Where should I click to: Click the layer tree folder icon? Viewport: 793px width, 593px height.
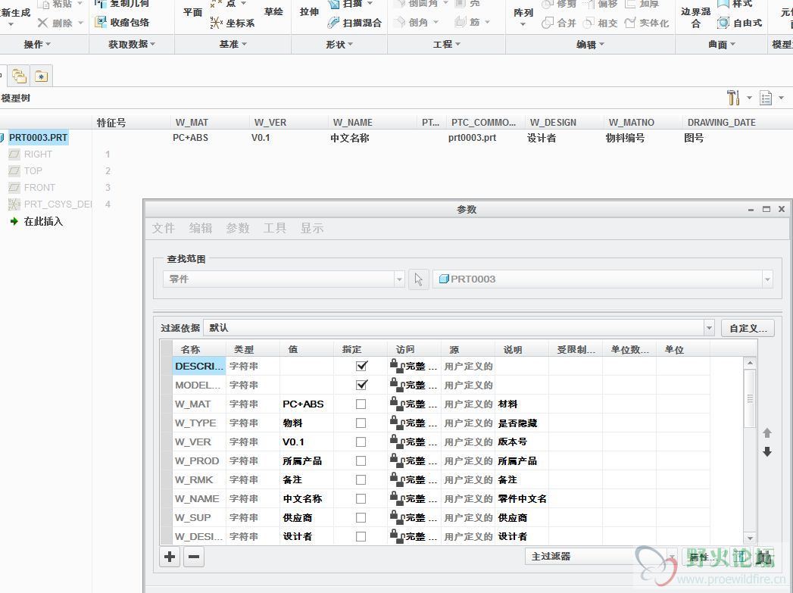click(x=19, y=76)
